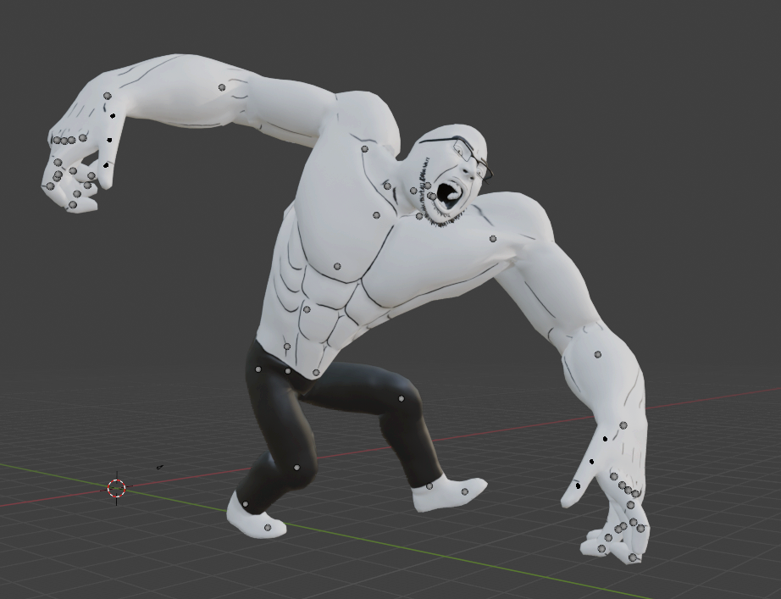The image size is (781, 599).
Task: Select the bone point on the raised forearm
Action: click(222, 87)
